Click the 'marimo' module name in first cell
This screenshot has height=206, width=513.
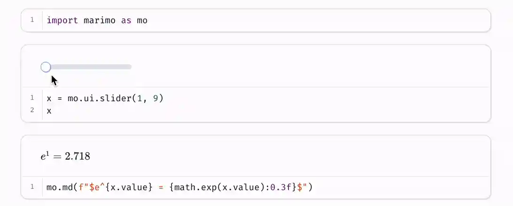(100, 20)
